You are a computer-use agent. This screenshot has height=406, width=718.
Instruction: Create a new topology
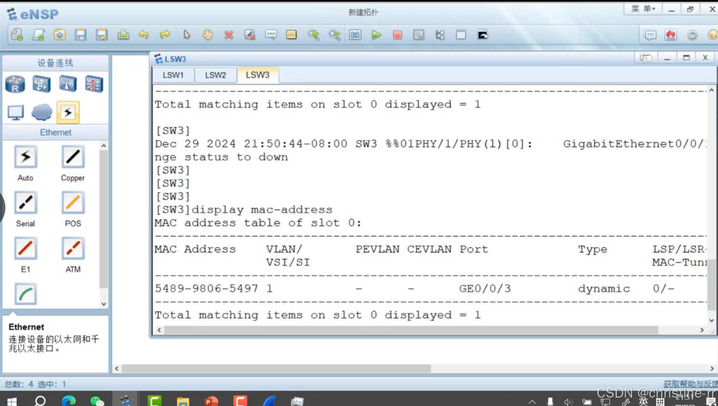click(x=17, y=35)
